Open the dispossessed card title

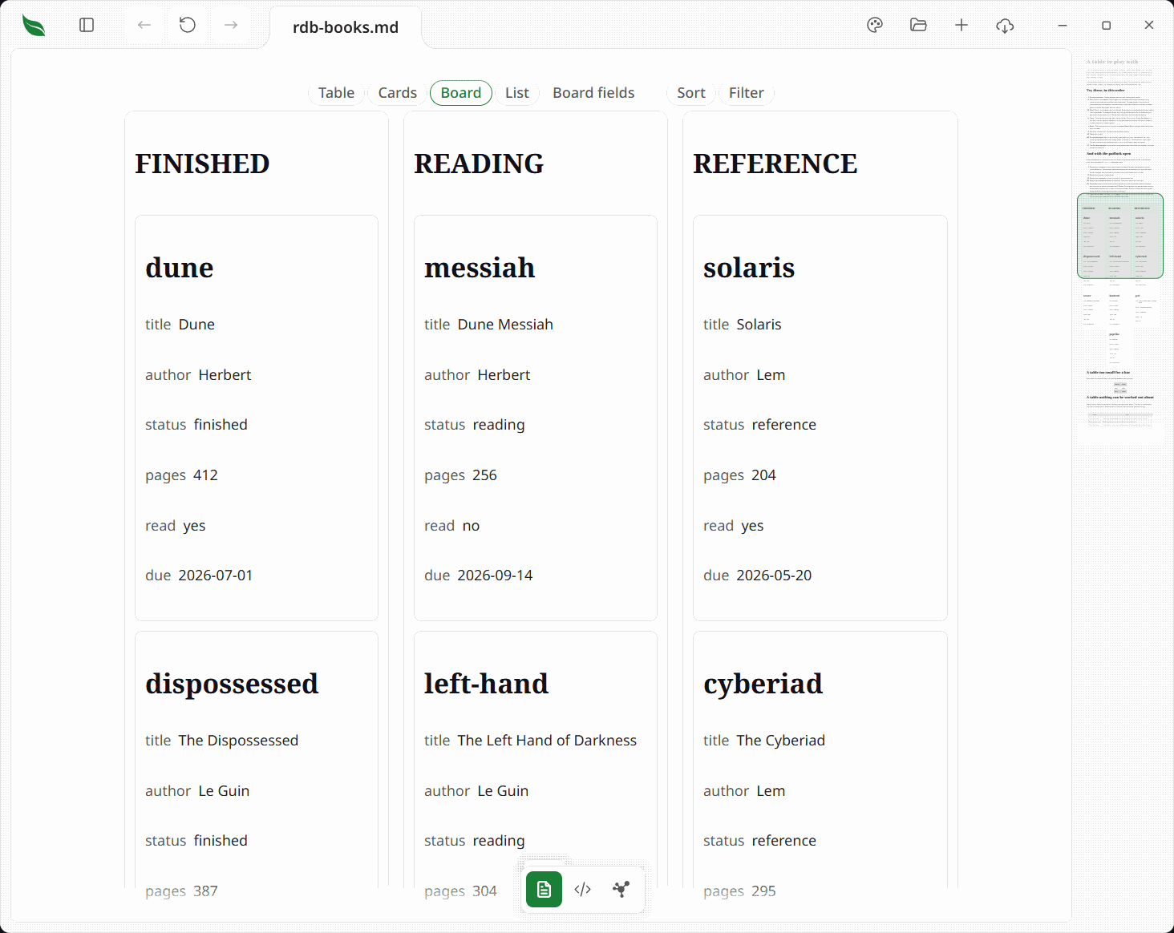point(232,684)
